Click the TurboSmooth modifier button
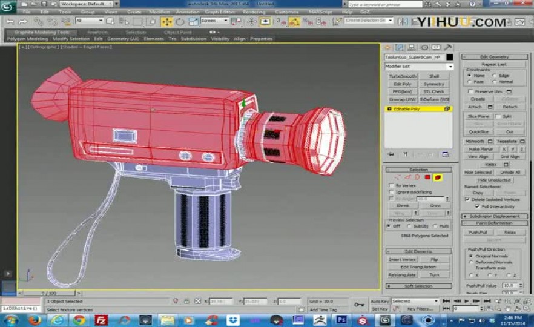The image size is (534, 327). click(x=403, y=76)
